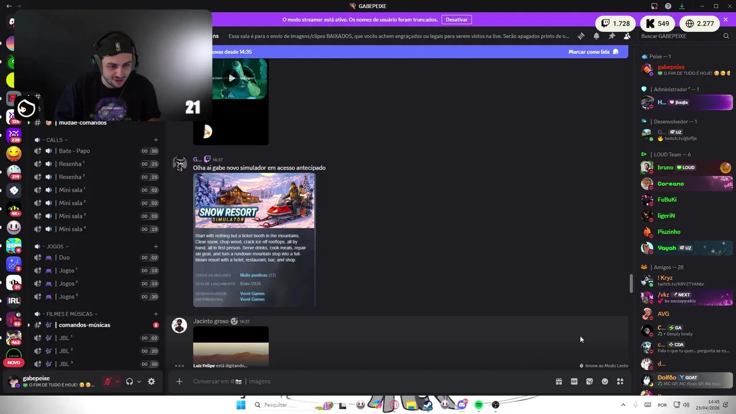
Task: Open the gift Nitro icon
Action: click(x=558, y=381)
